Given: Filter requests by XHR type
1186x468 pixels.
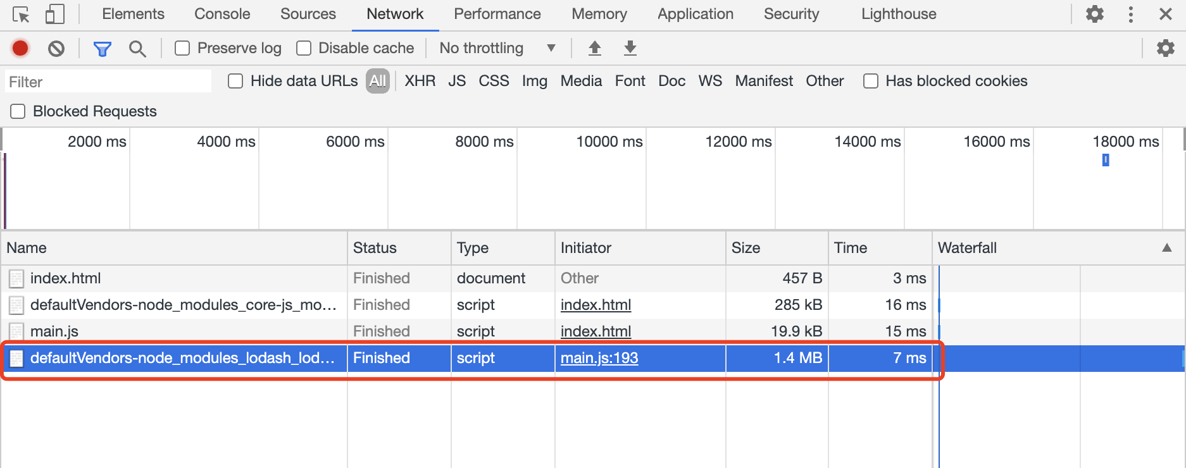Looking at the screenshot, I should 420,81.
